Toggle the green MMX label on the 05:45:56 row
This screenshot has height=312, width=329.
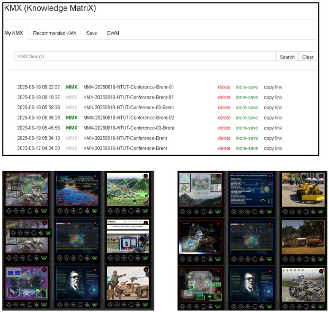tap(72, 128)
